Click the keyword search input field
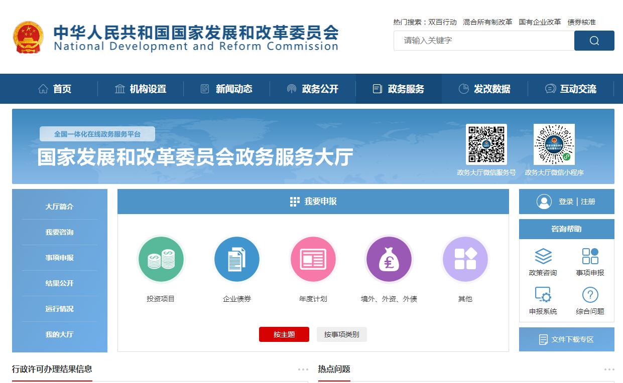The width and height of the screenshot is (623, 383). (483, 41)
